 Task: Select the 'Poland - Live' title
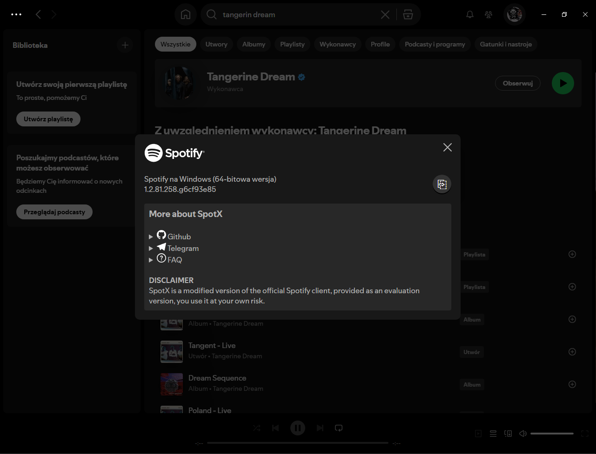tap(210, 410)
